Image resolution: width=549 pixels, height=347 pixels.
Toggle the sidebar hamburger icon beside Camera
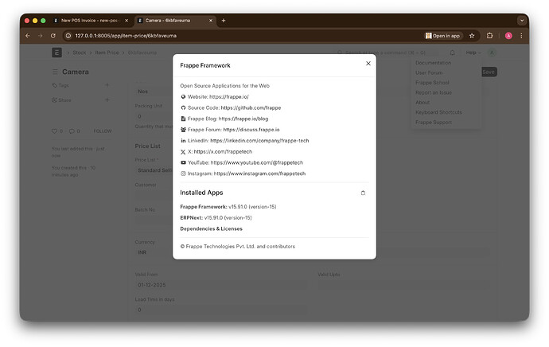(x=55, y=72)
